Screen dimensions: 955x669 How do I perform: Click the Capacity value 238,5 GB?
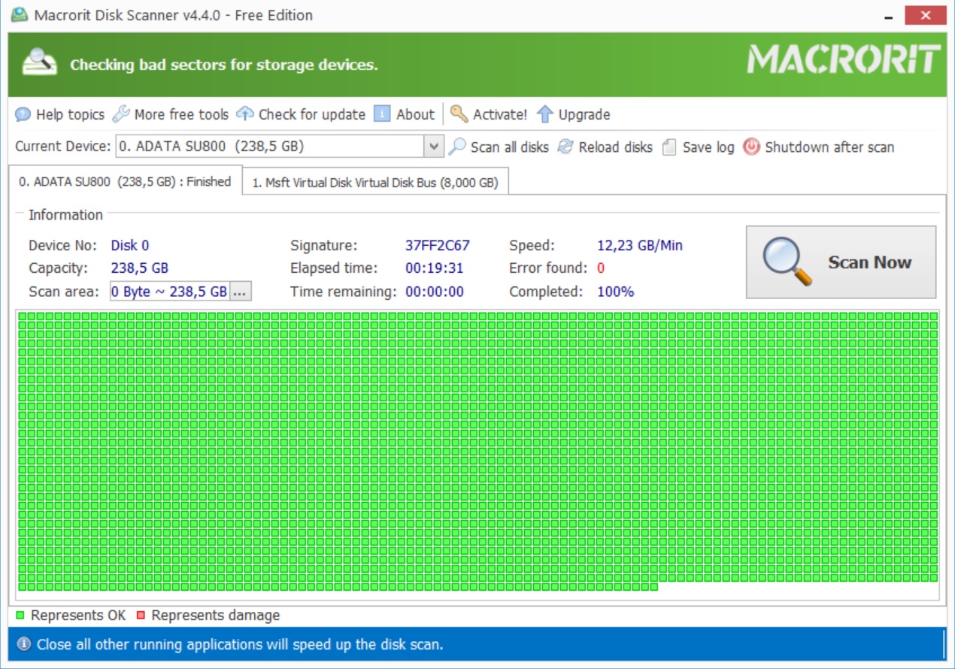point(140,268)
